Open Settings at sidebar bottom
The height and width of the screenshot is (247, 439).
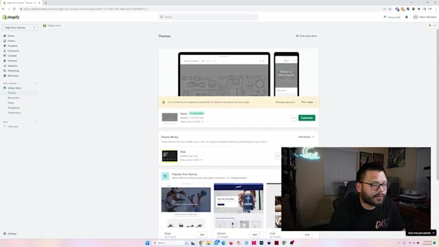click(x=12, y=233)
